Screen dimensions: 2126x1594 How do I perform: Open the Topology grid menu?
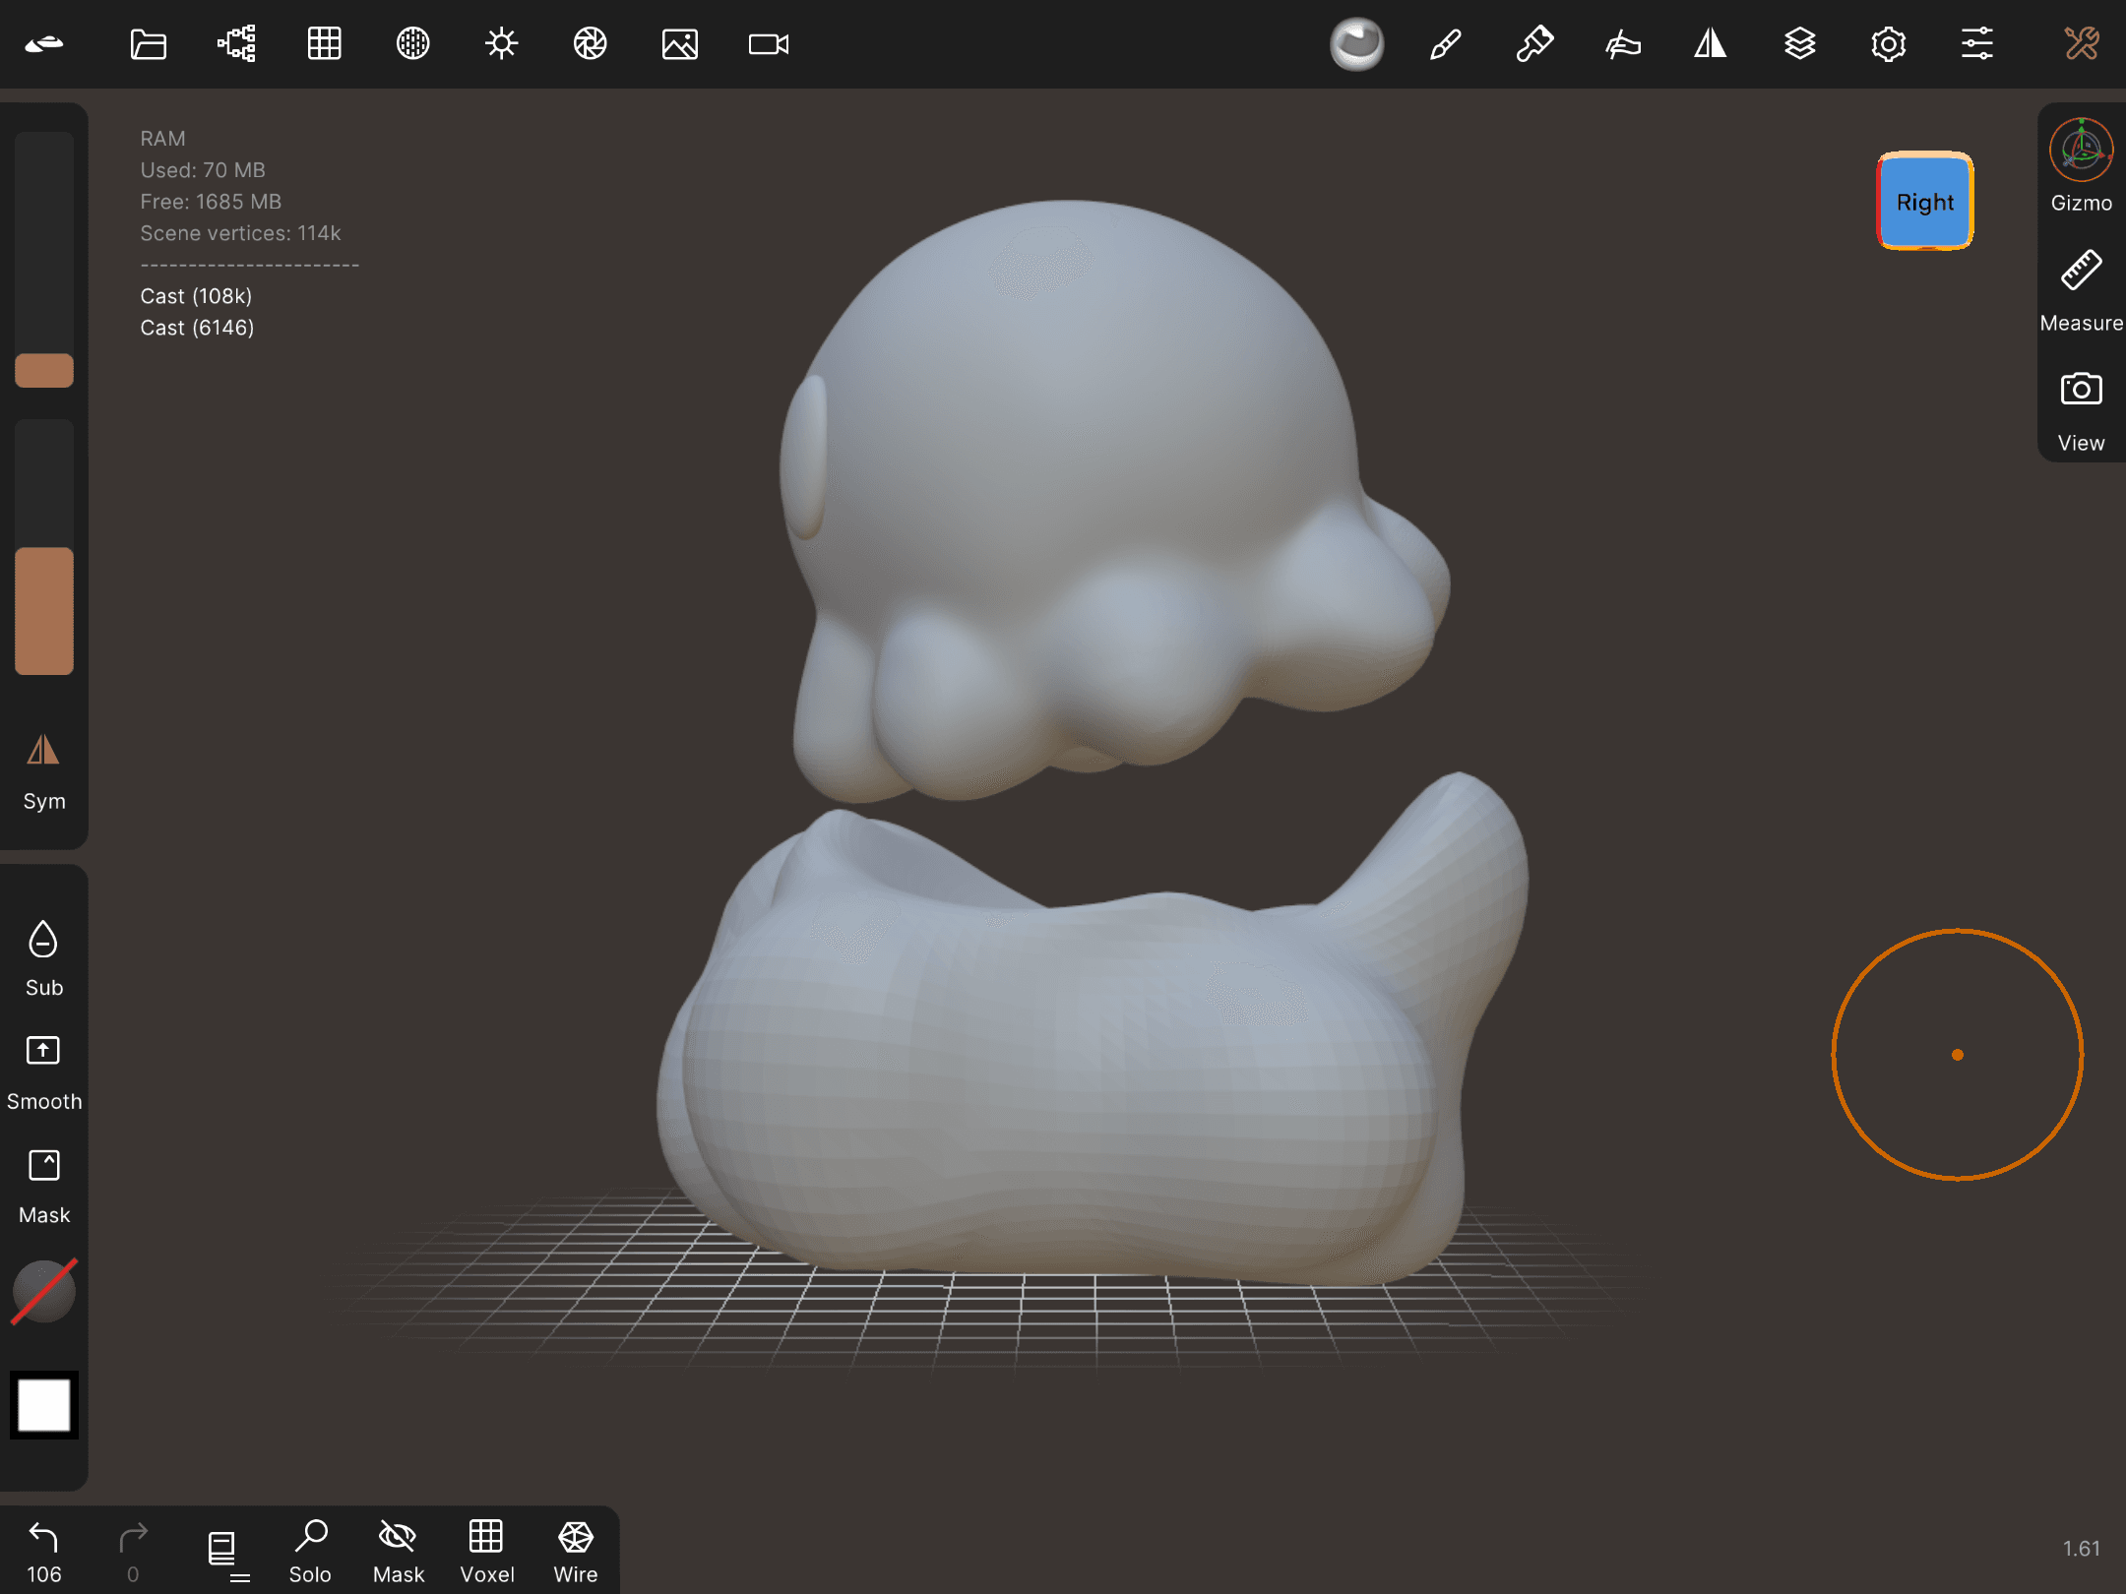(324, 44)
